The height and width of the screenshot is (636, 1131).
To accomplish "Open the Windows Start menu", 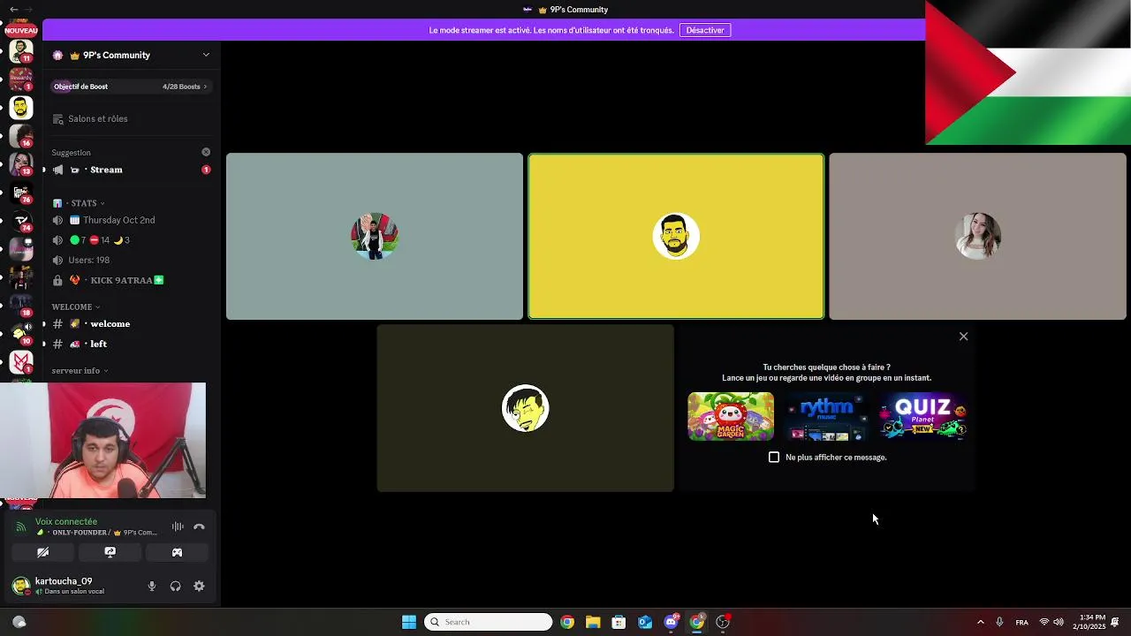I will (409, 622).
